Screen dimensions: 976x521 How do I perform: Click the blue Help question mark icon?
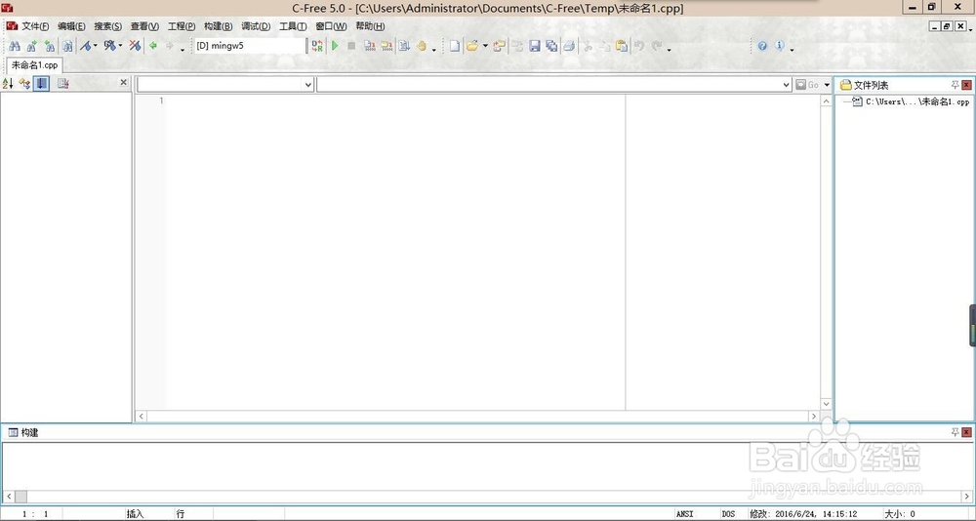762,46
